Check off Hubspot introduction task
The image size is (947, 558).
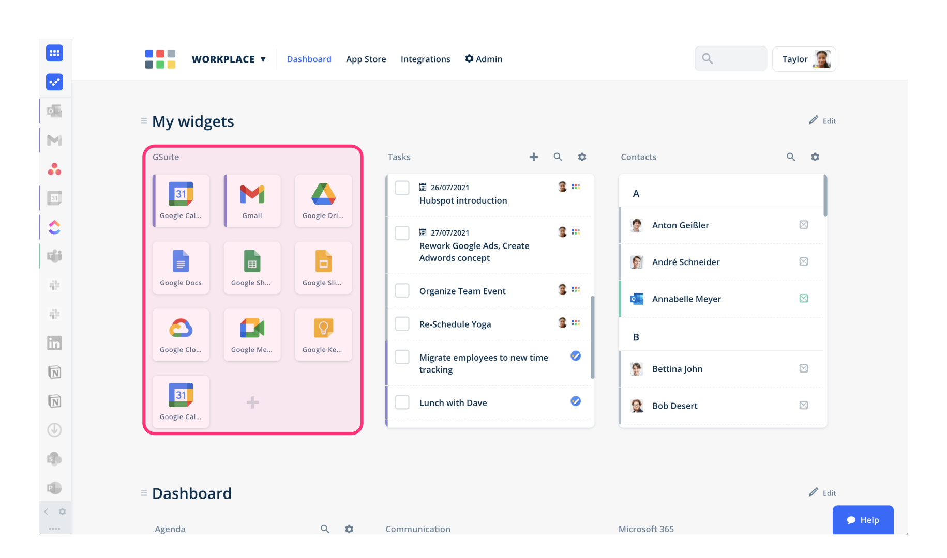click(402, 188)
